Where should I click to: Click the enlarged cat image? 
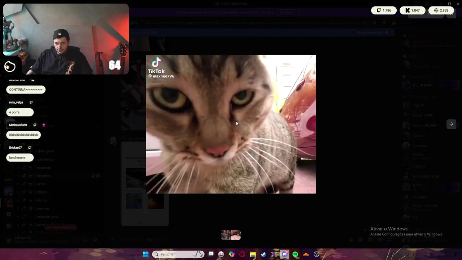click(x=231, y=124)
